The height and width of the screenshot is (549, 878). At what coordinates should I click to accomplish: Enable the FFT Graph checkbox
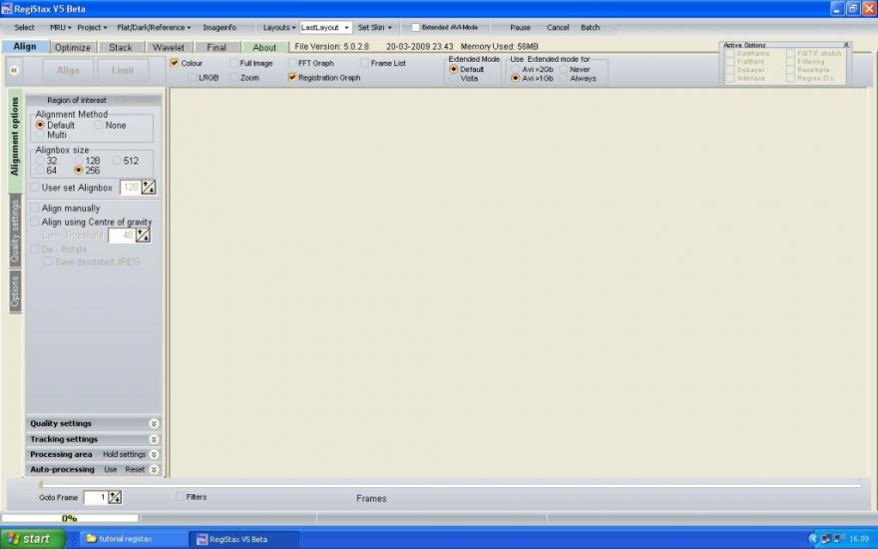pyautogui.click(x=291, y=63)
